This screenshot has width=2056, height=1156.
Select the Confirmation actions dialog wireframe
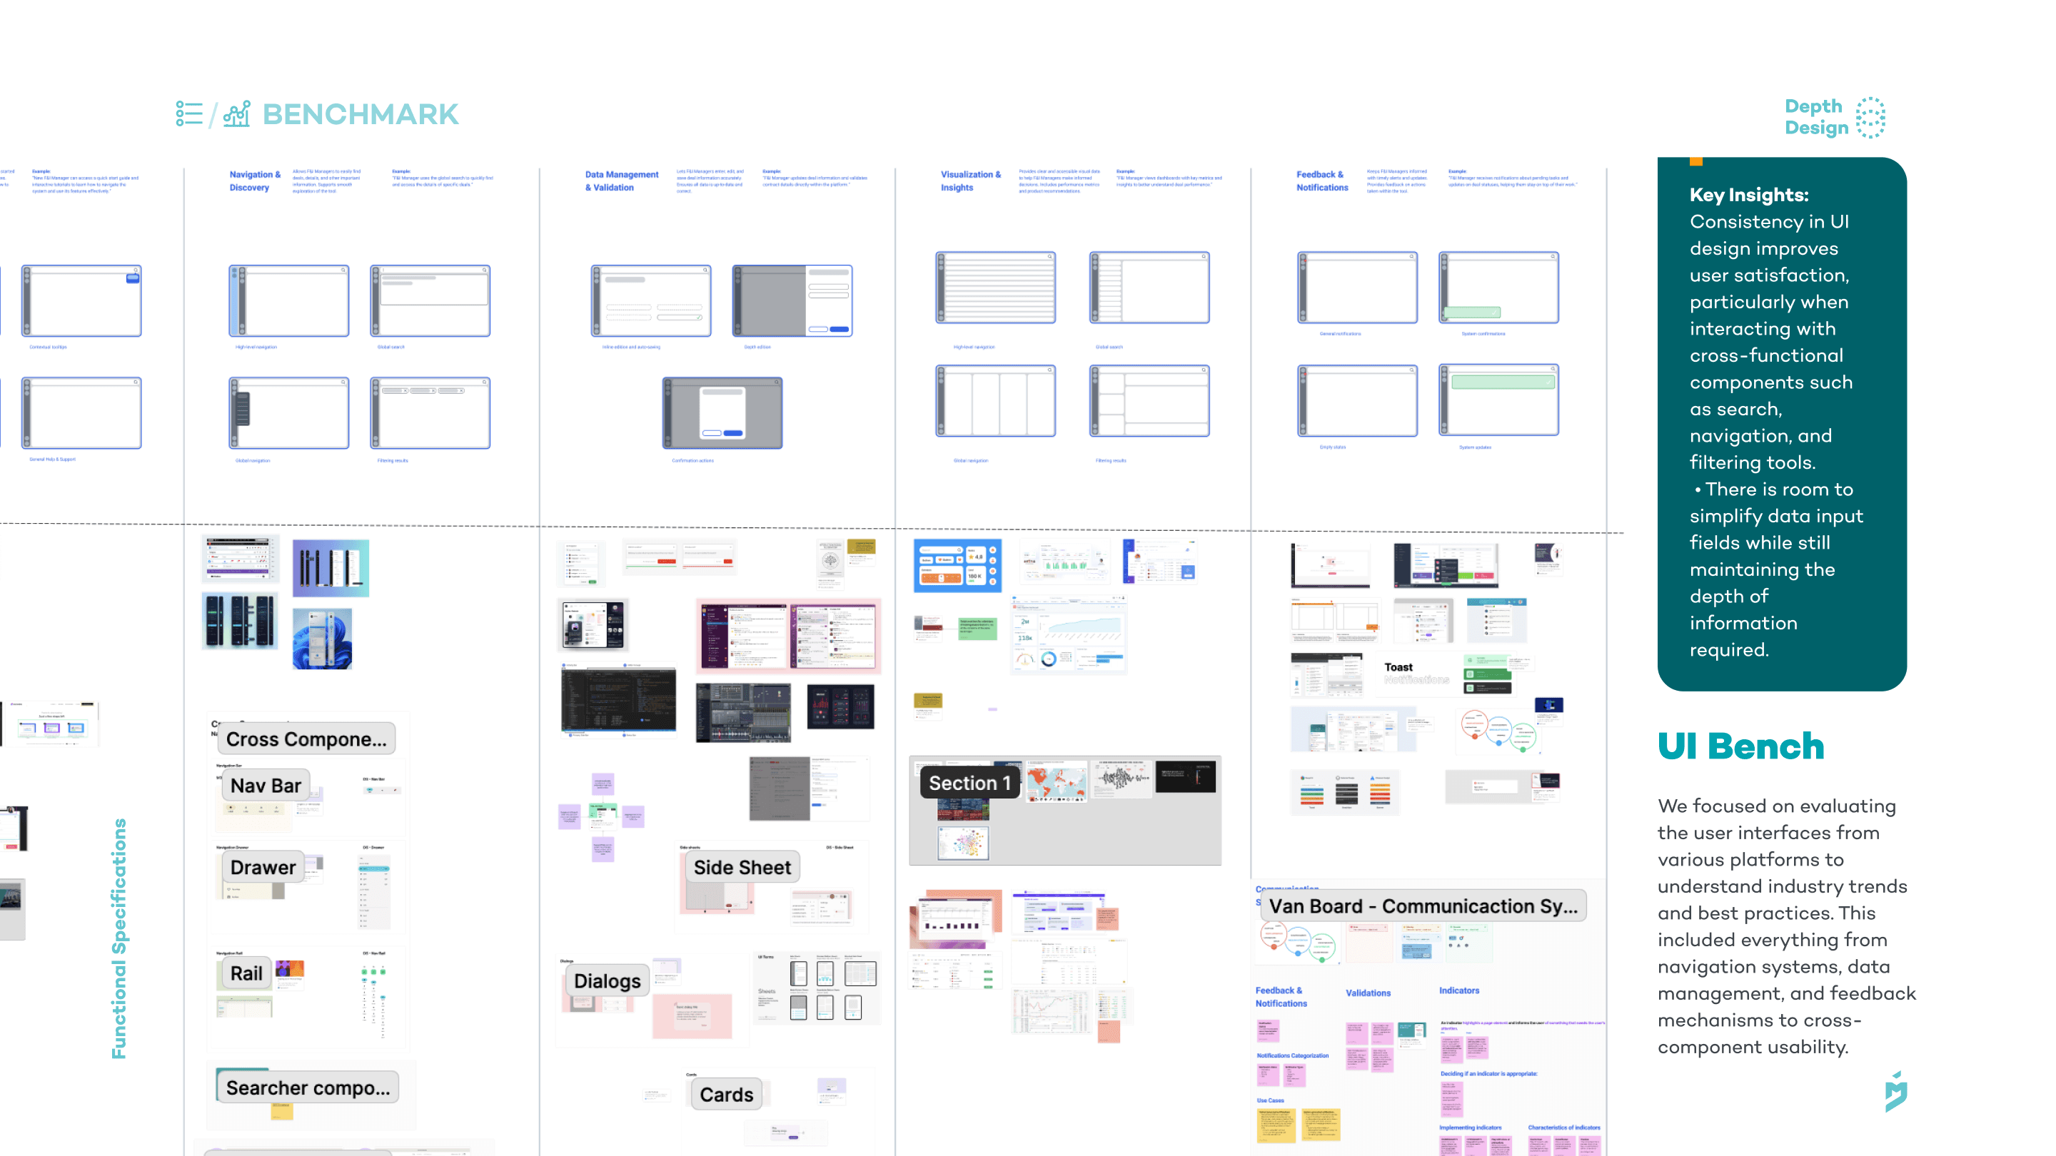722,413
